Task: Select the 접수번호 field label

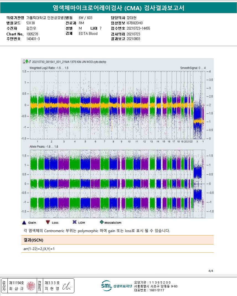Action: pos(118,28)
